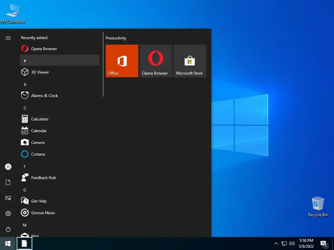Screen dimensions: 334x250
Task: Open Mail app at list bottom
Action: click(x=60, y=235)
